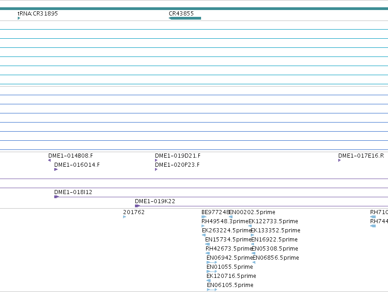388x292 pixels.
Task: Click the DME1-018I12 BAC feature label
Action: coord(73,192)
